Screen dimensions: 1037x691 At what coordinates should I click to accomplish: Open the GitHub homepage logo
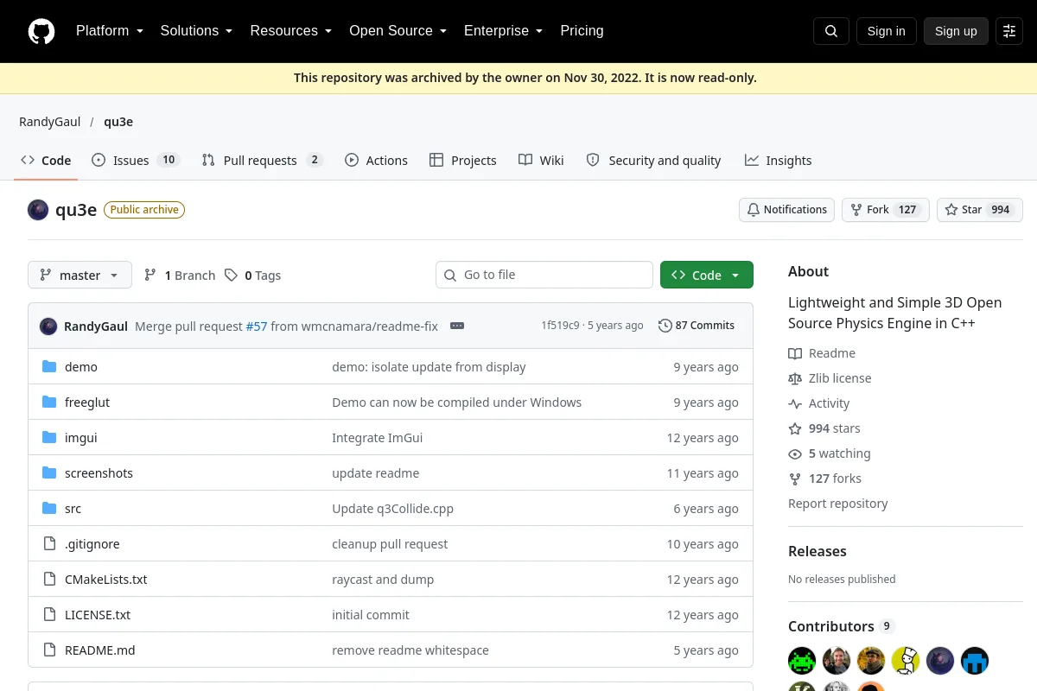pyautogui.click(x=41, y=31)
